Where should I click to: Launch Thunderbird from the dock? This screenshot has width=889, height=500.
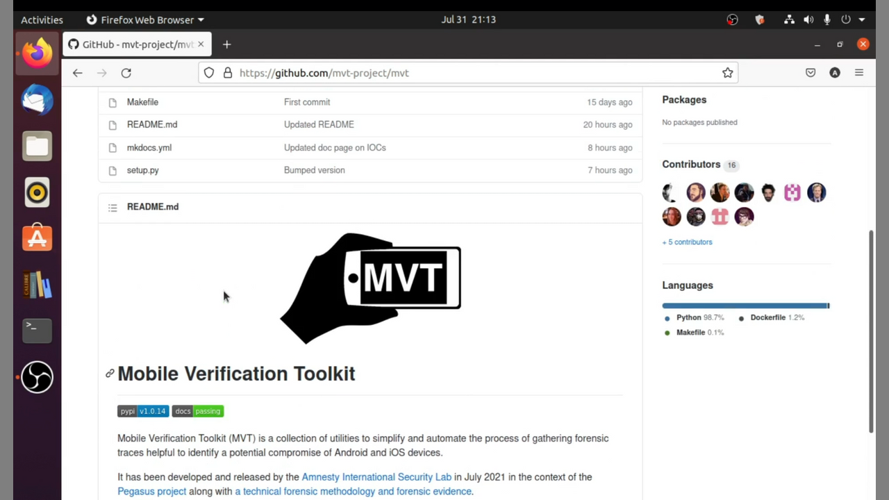click(x=37, y=100)
